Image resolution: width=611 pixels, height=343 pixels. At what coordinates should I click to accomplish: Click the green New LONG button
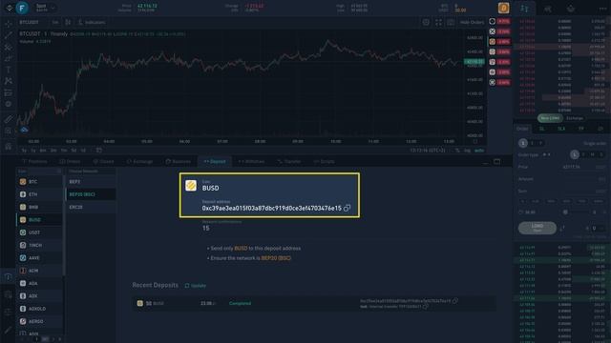pos(550,118)
